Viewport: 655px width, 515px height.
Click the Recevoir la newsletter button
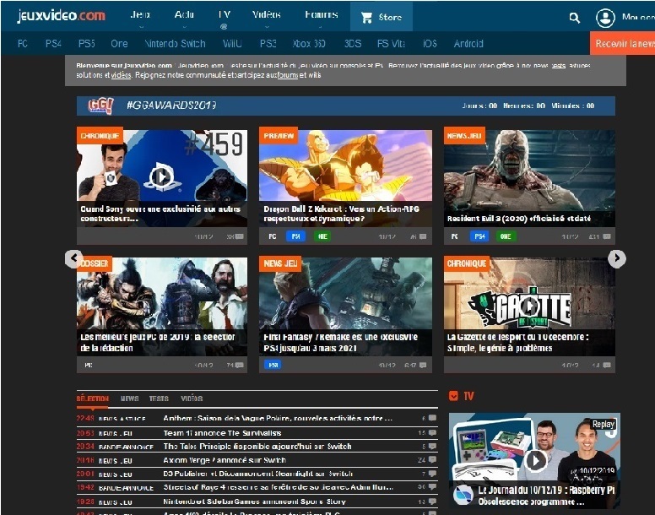[622, 43]
